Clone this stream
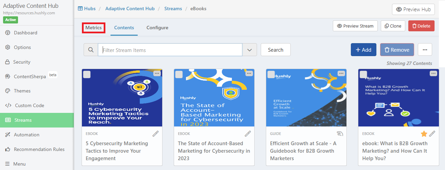 (393, 26)
